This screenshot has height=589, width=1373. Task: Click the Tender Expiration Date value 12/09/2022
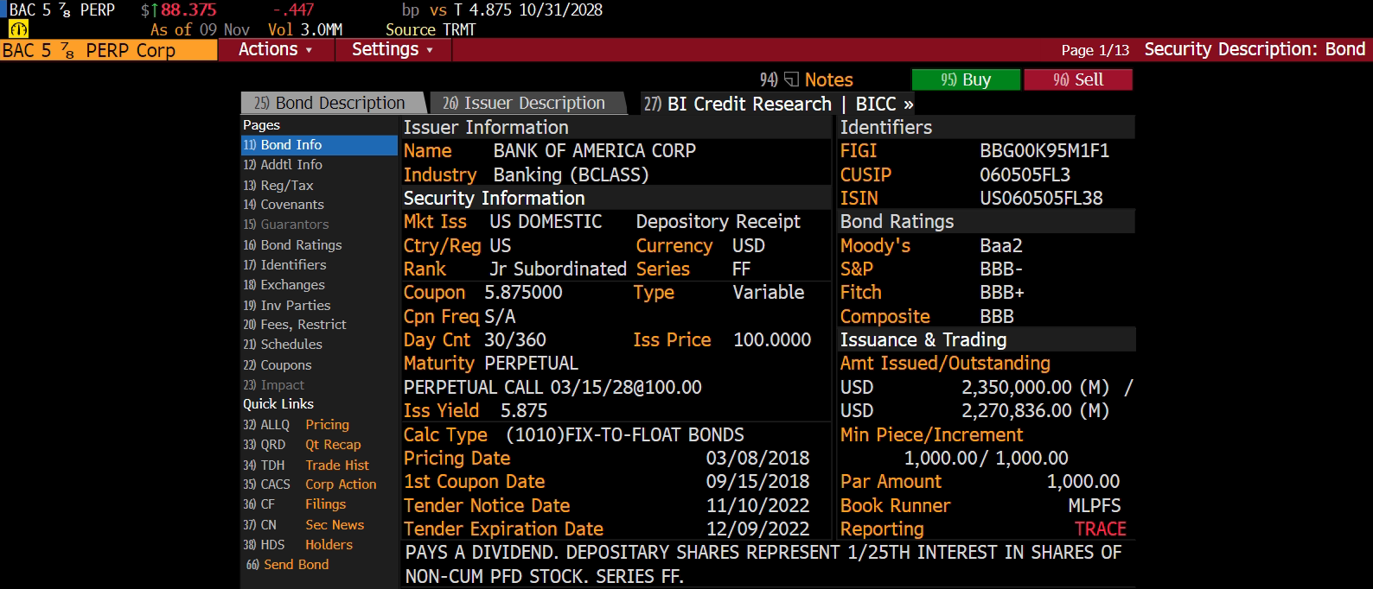(758, 529)
